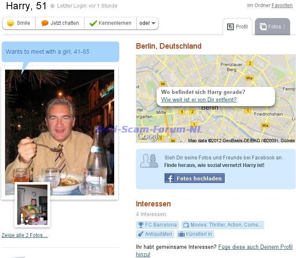Click the orange chat bubble icon
296x258 pixels.
point(45,23)
